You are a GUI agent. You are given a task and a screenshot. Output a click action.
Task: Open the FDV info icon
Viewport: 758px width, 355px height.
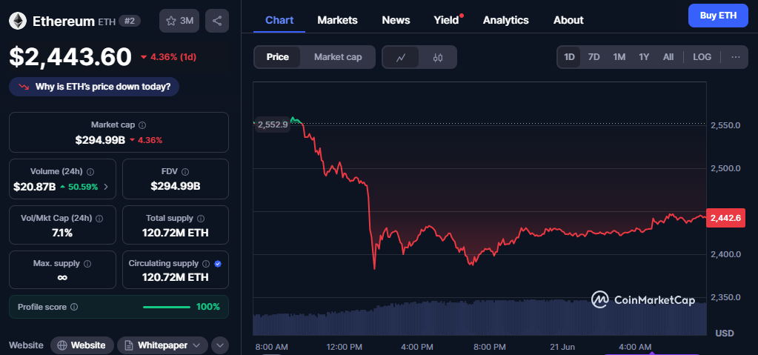tap(185, 172)
